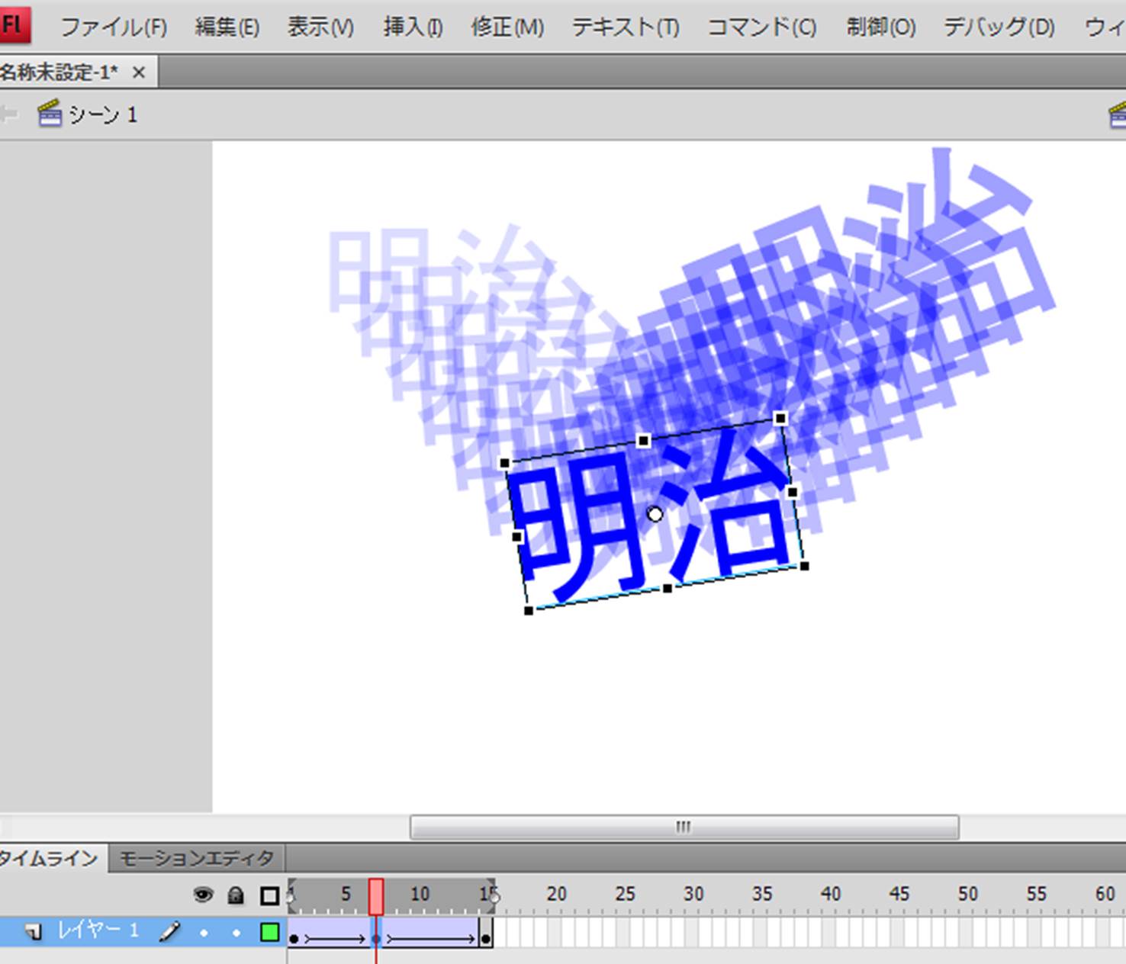
Task: Show or hide all layers via eye icon
Action: coord(204,895)
